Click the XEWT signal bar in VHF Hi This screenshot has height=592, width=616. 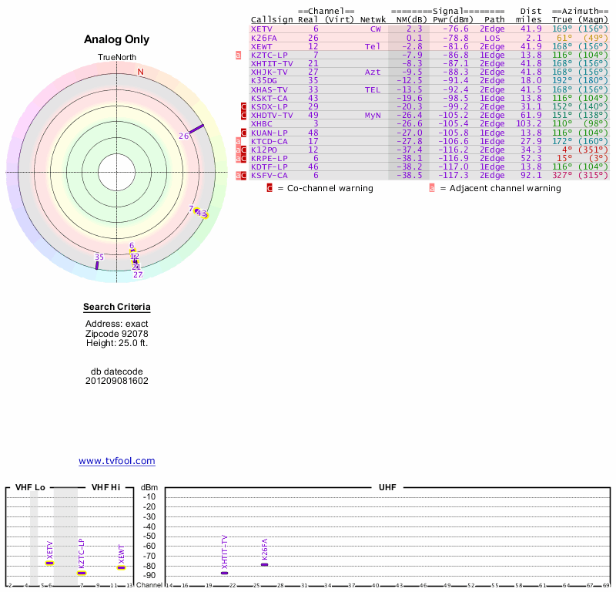click(x=121, y=567)
